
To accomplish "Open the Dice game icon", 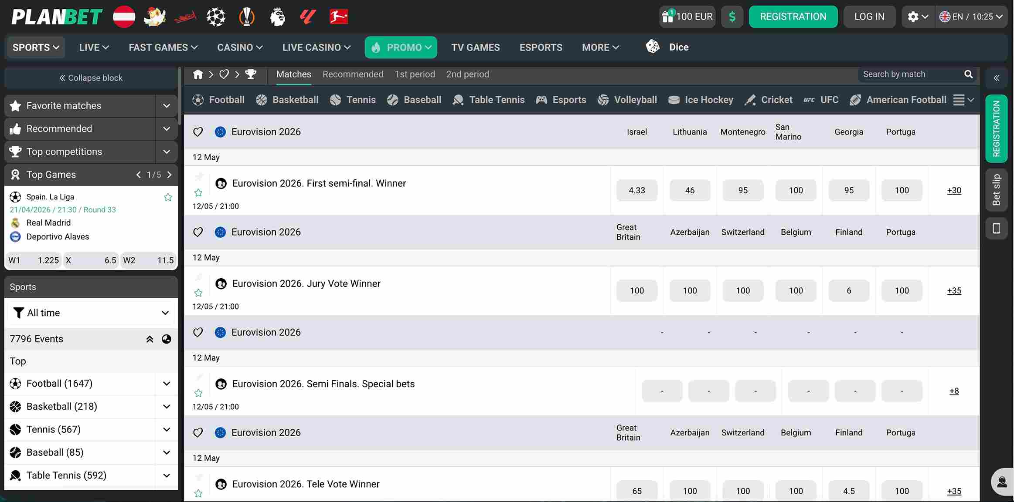I will coord(653,47).
